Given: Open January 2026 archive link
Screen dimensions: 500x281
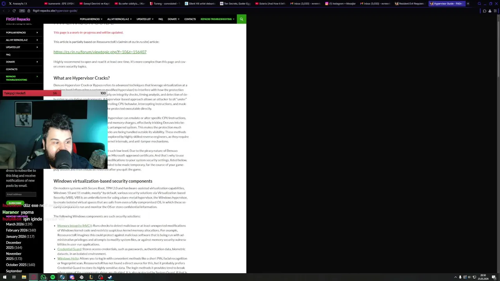Looking at the screenshot, I should [16, 237].
